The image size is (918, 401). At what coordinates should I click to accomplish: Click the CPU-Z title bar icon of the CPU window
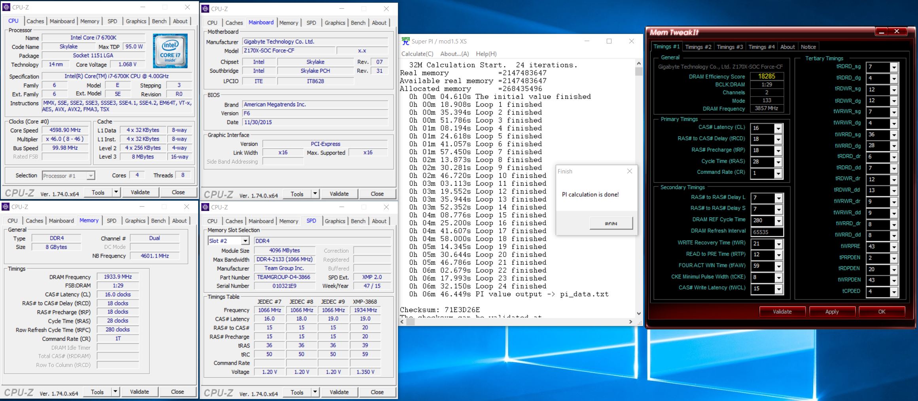[x=6, y=7]
